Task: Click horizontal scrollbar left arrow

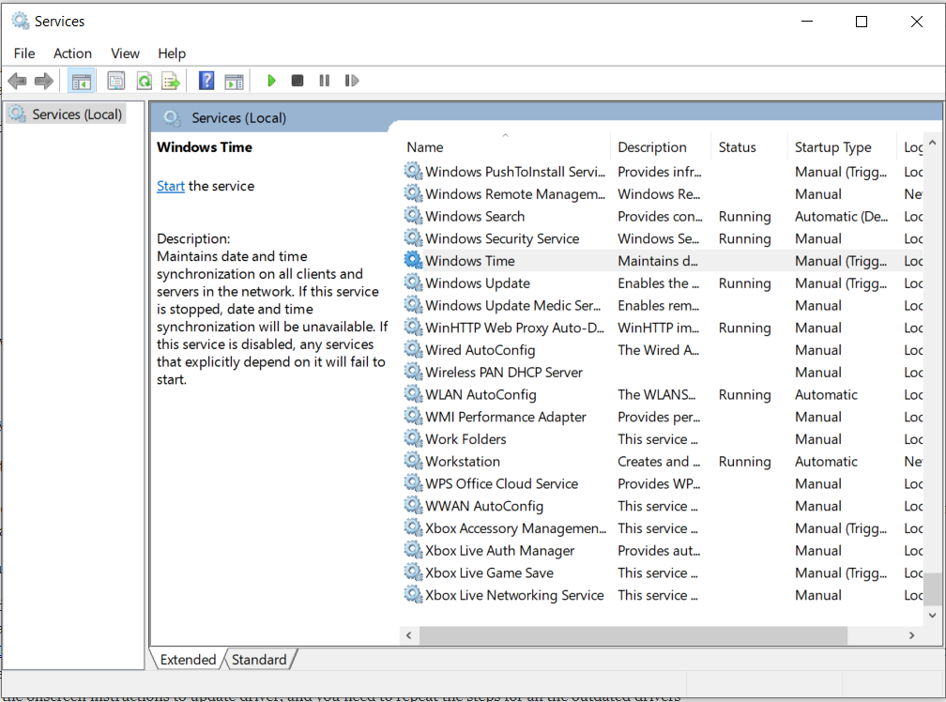Action: point(409,635)
